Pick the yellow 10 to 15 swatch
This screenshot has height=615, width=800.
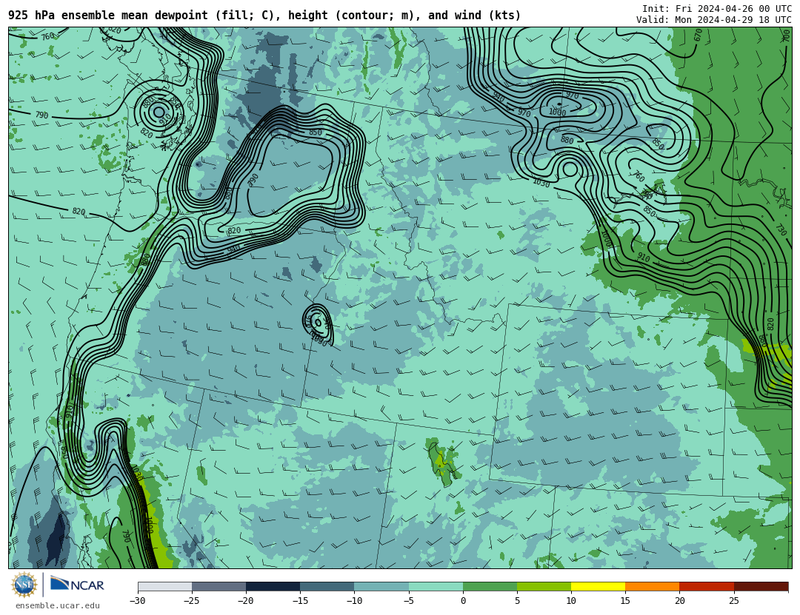[598, 587]
